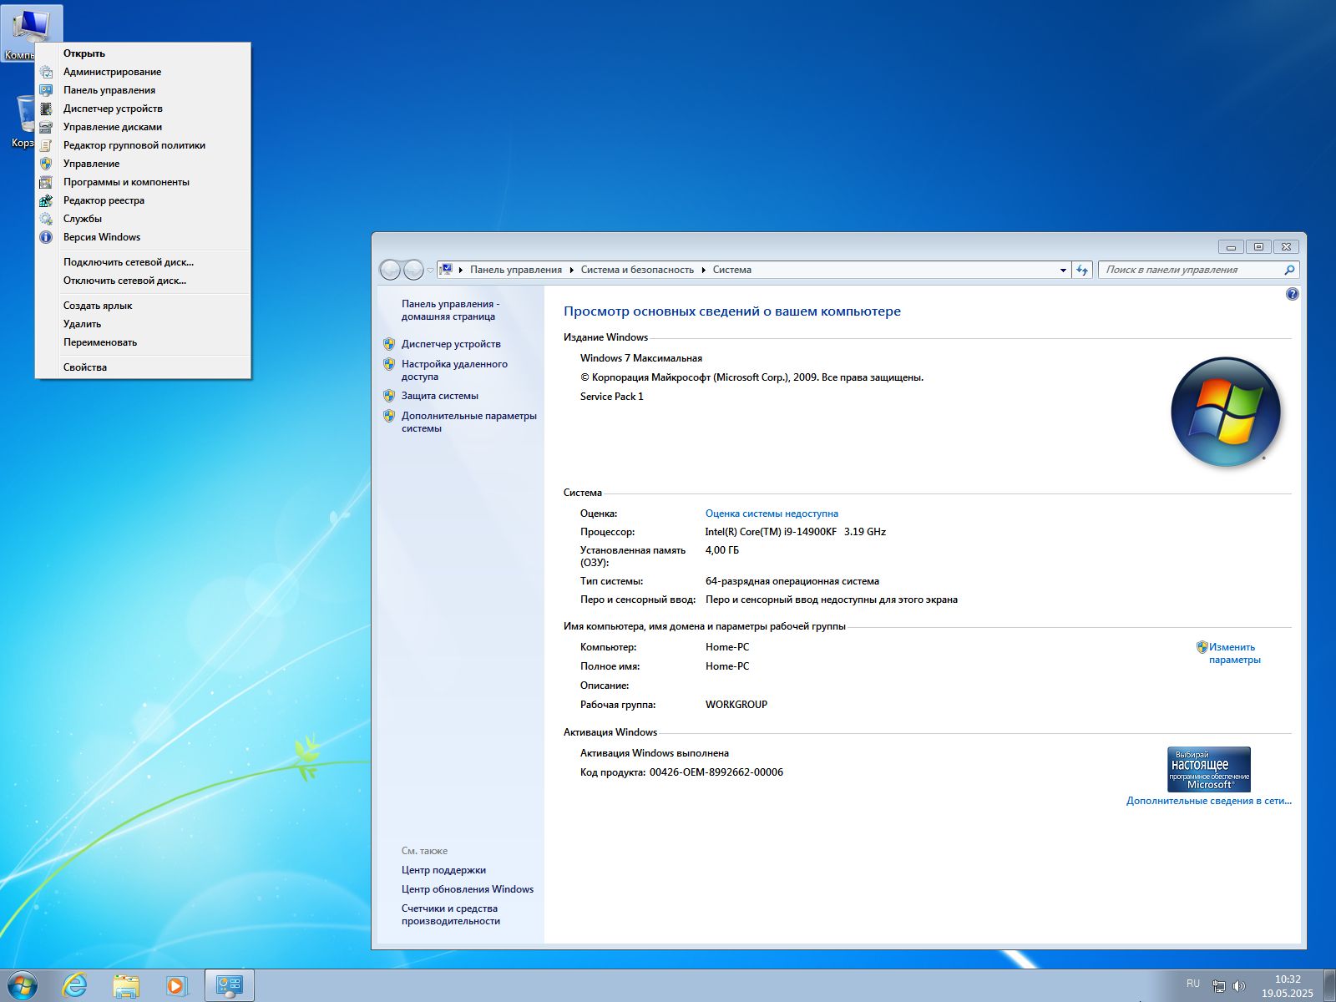Viewport: 1336px width, 1002px height.
Task: Click Система и безопасность breadcrumb
Action: click(637, 270)
